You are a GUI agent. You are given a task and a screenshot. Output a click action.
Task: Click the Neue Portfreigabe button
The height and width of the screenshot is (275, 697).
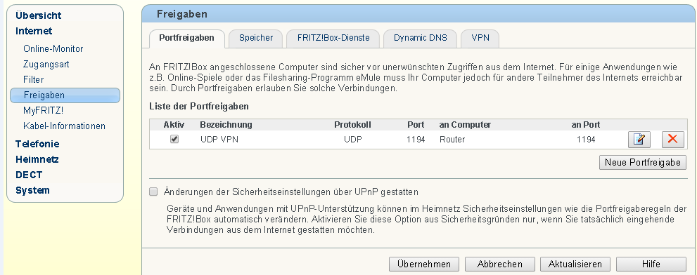click(643, 162)
